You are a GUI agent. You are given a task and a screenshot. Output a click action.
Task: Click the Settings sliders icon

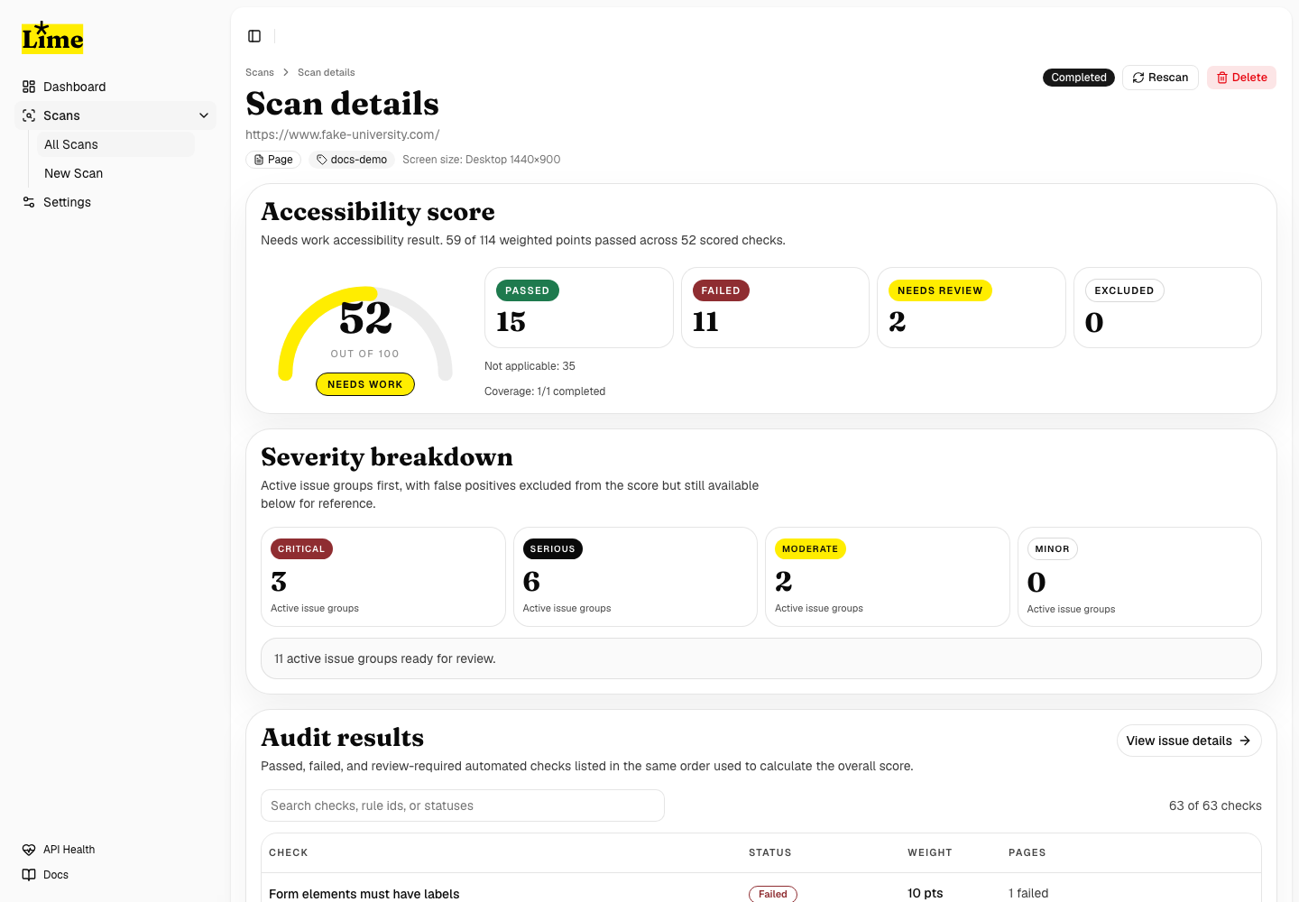pos(29,202)
